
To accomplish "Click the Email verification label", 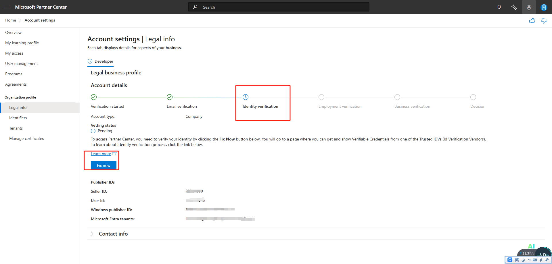I will (182, 106).
